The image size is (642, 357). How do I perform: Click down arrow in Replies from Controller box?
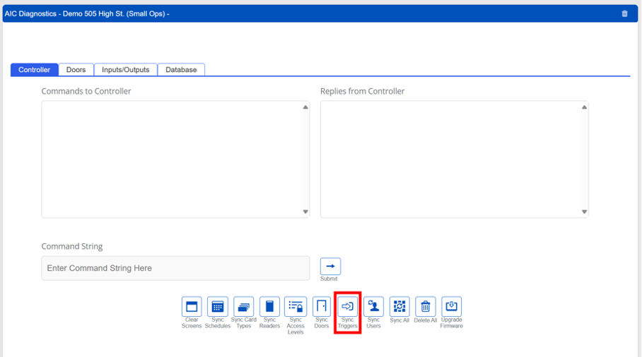(x=584, y=212)
